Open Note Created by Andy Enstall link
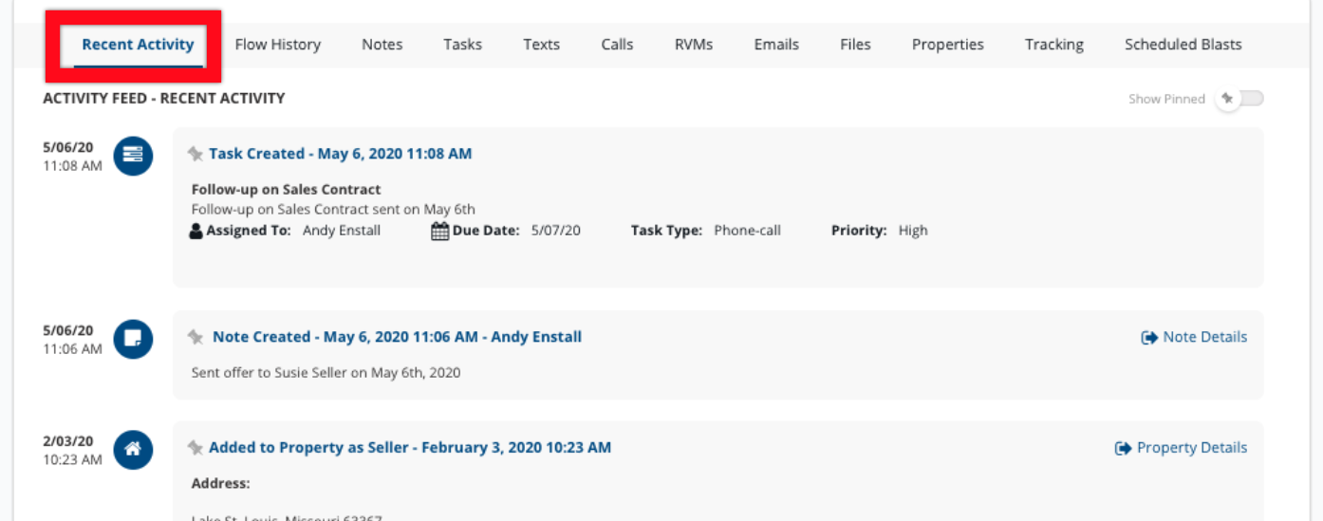1323x521 pixels. (x=397, y=337)
